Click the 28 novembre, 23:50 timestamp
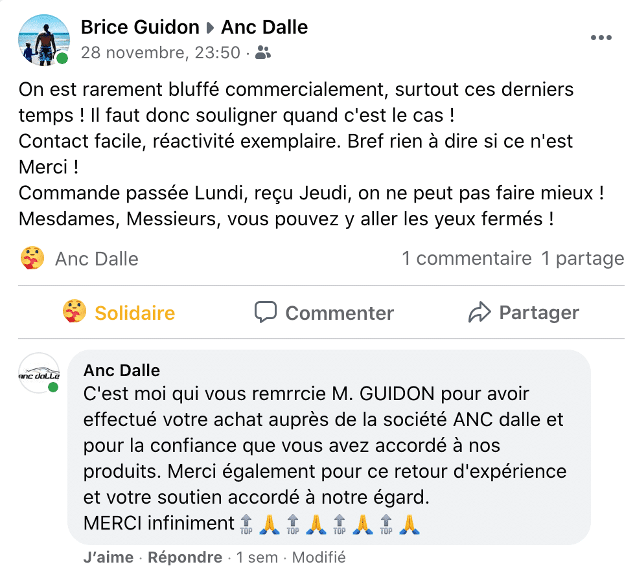 click(161, 53)
